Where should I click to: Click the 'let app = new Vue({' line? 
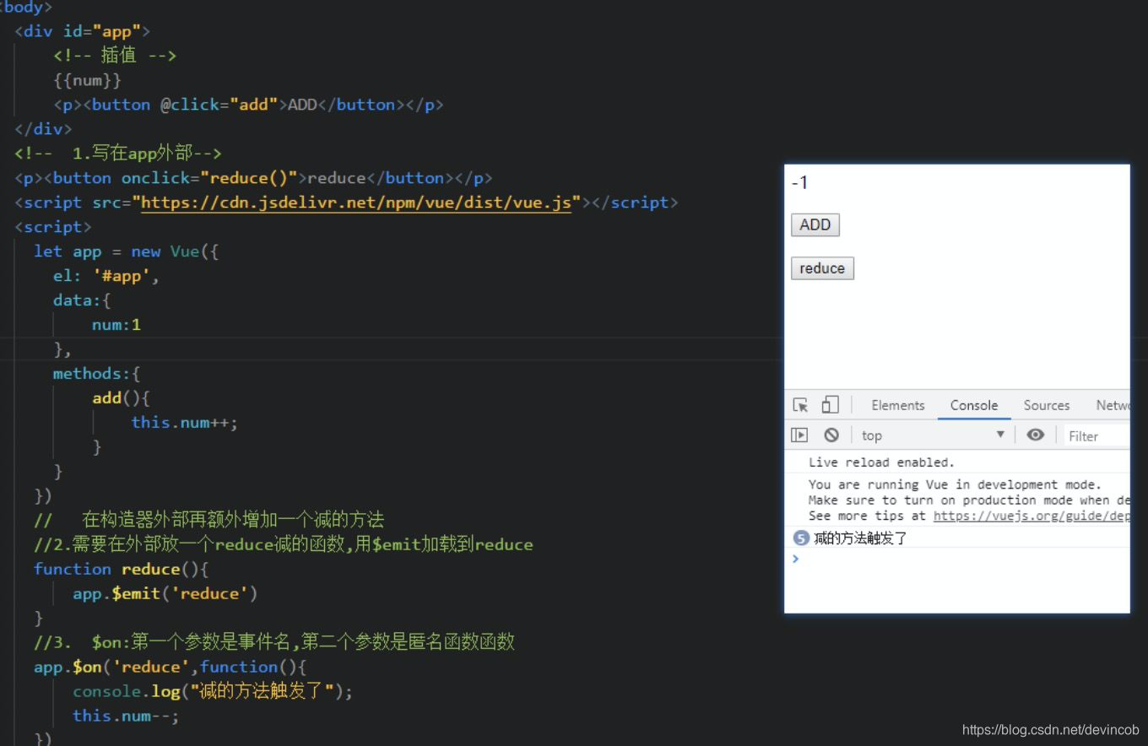click(126, 251)
